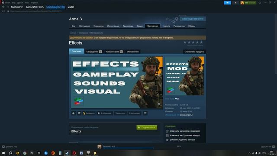Select the Мастерская hub tab
Screen dimensions: 277x156
[153, 26]
